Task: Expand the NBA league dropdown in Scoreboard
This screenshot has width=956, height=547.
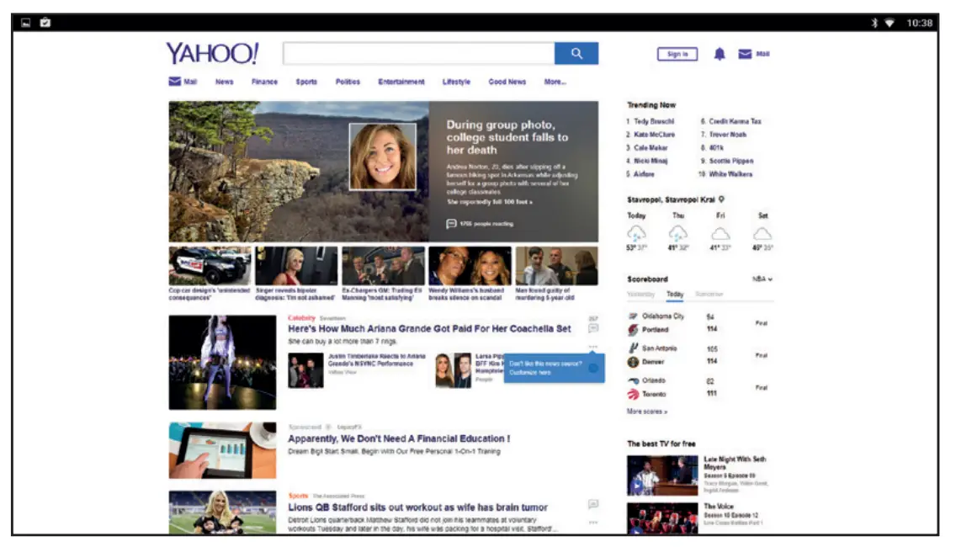Action: point(762,279)
